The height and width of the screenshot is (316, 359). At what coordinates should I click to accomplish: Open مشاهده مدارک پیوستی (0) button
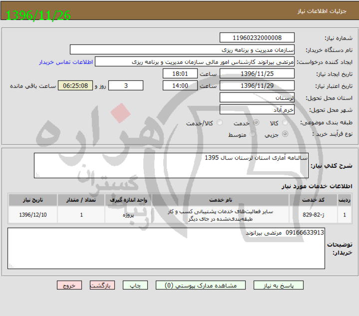pyautogui.click(x=201, y=286)
